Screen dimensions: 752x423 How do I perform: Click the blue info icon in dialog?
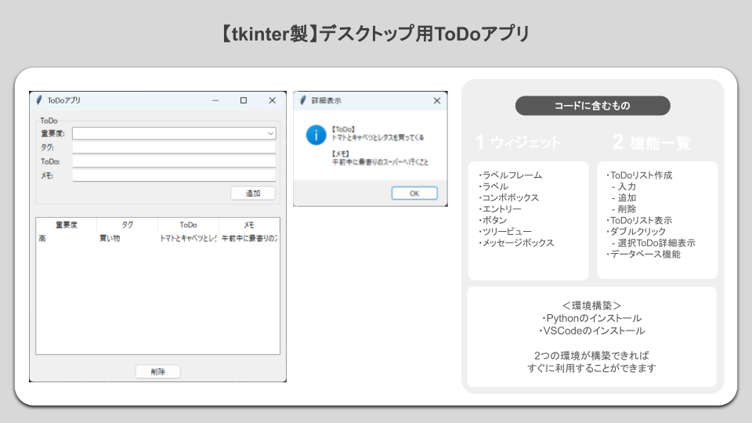[316, 135]
